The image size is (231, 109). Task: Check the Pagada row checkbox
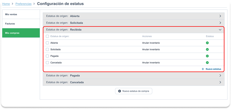click(47, 56)
